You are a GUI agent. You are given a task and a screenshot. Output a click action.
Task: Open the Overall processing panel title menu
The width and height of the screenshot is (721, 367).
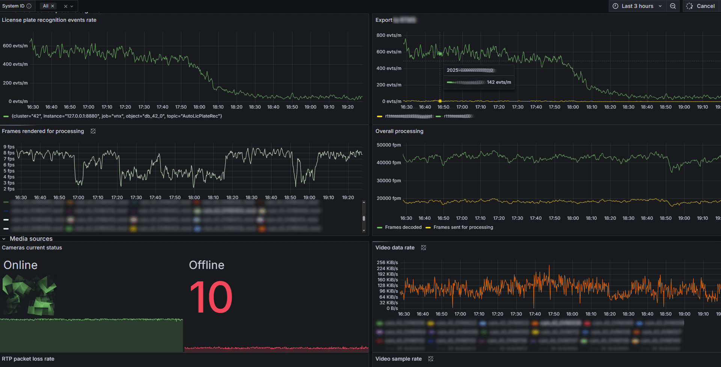pyautogui.click(x=399, y=131)
